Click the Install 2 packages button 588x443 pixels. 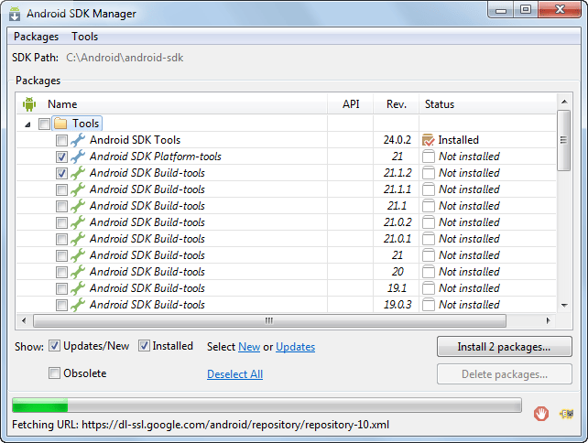(505, 347)
